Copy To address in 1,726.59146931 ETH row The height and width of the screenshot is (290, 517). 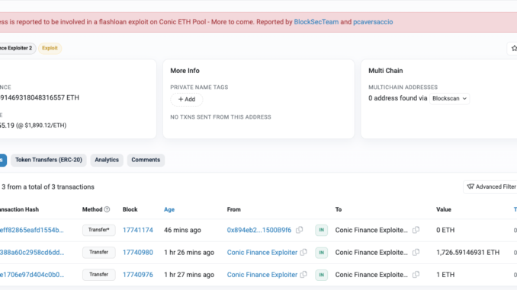pos(416,253)
